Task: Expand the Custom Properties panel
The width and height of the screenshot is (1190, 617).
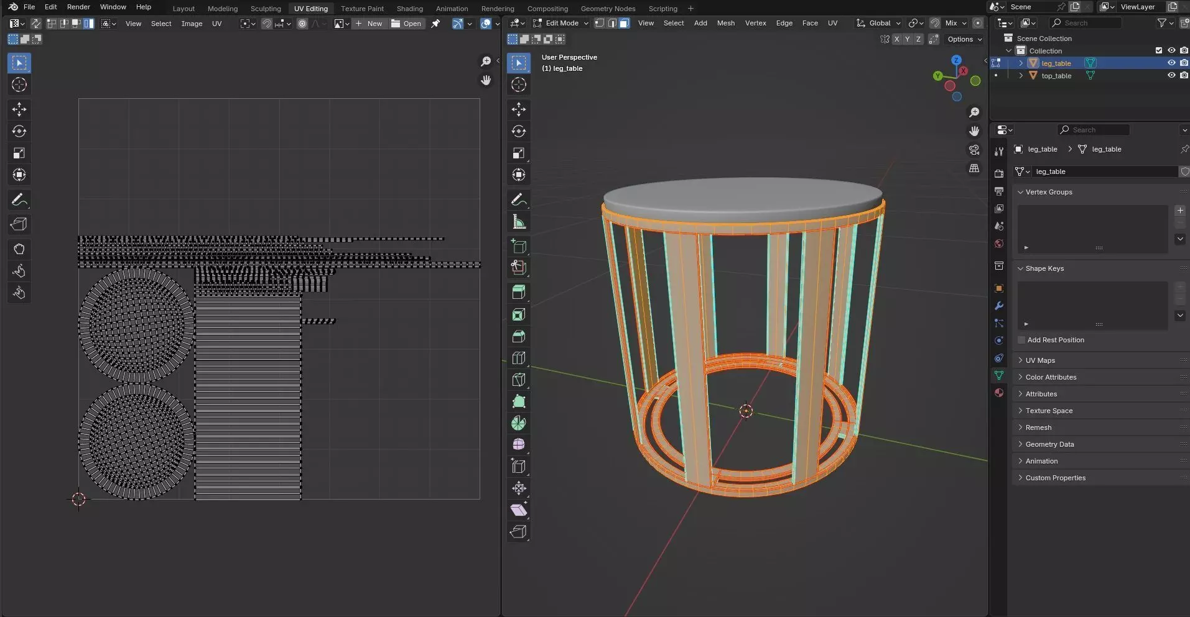Action: click(1055, 478)
